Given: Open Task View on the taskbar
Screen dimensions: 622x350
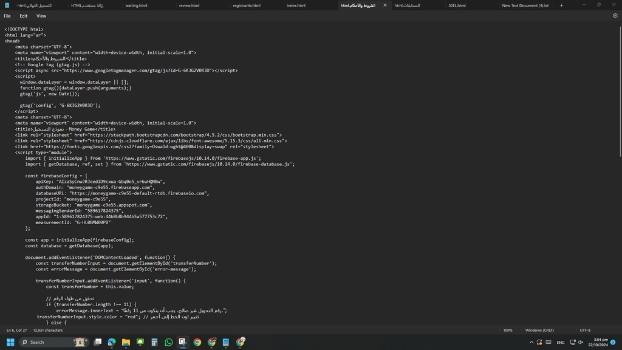Looking at the screenshot, I should (x=98, y=342).
